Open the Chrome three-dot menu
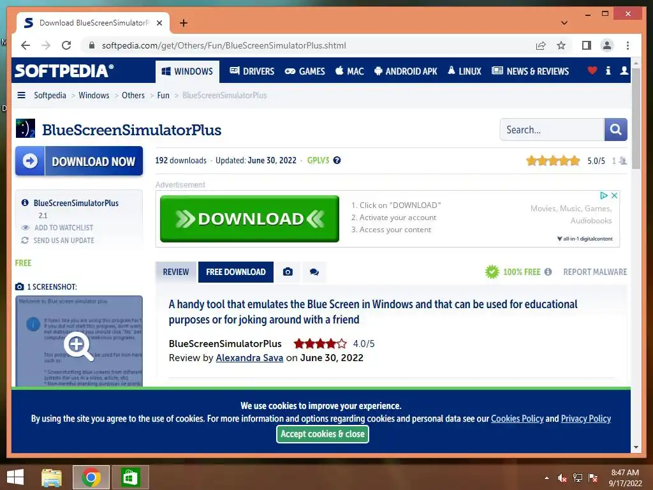 click(627, 45)
